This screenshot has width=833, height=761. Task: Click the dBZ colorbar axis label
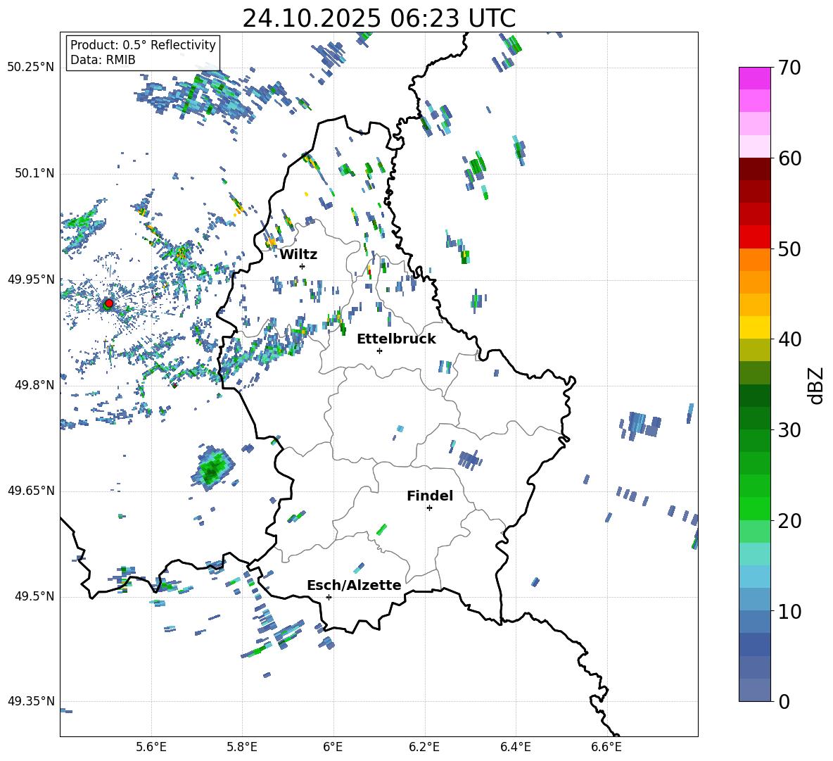pyautogui.click(x=817, y=385)
